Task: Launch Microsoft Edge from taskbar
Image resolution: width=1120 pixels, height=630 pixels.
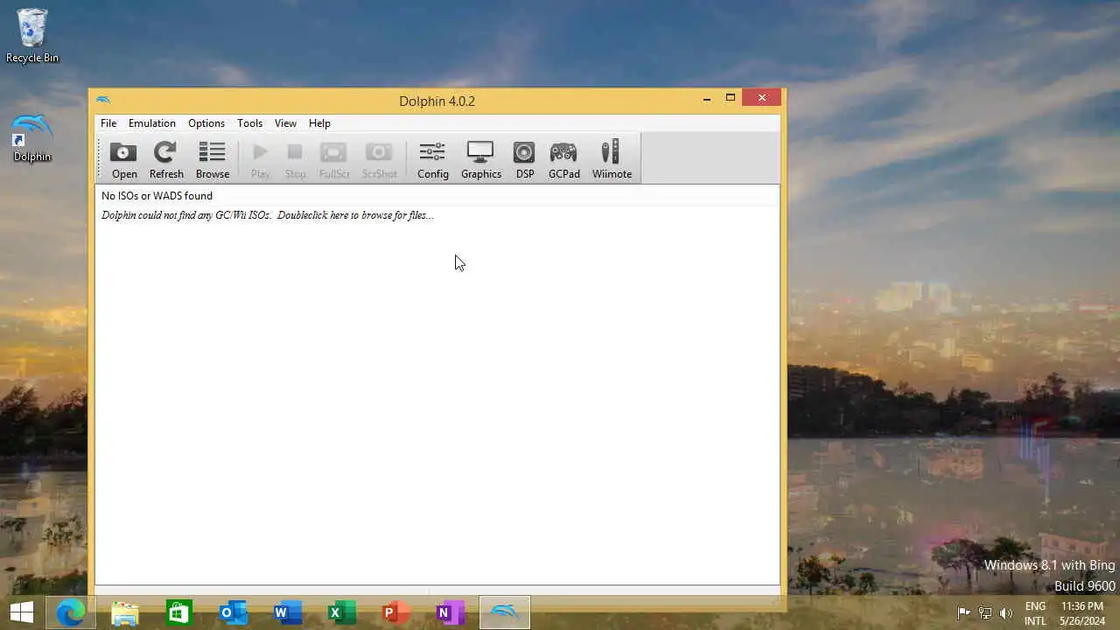Action: point(71,612)
